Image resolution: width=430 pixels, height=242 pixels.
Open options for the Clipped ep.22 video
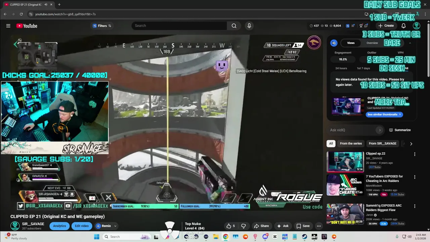pyautogui.click(x=415, y=154)
